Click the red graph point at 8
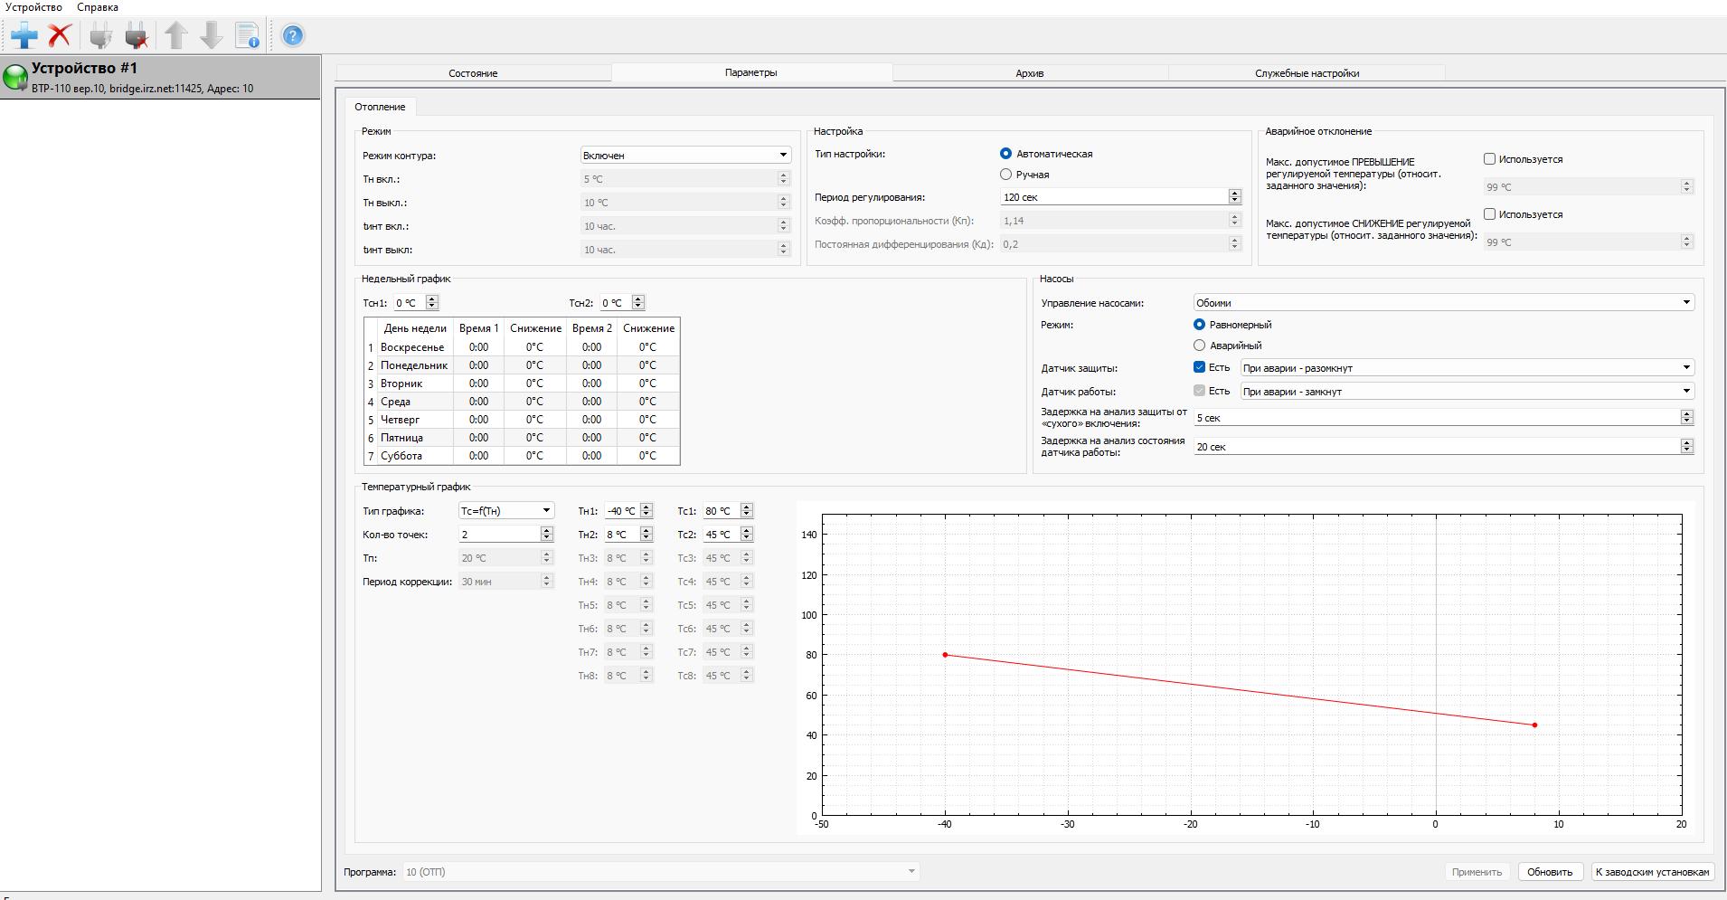This screenshot has width=1727, height=900. coord(1534,725)
